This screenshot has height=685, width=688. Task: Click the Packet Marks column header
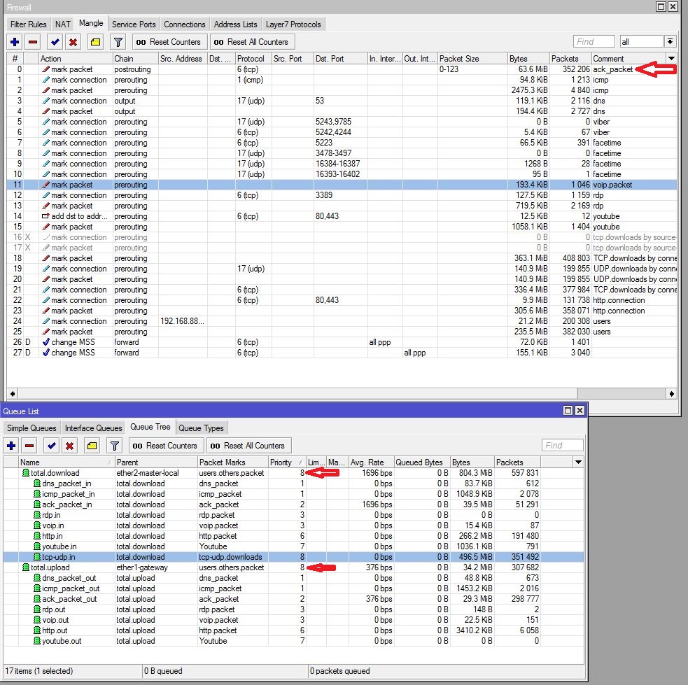pyautogui.click(x=232, y=462)
